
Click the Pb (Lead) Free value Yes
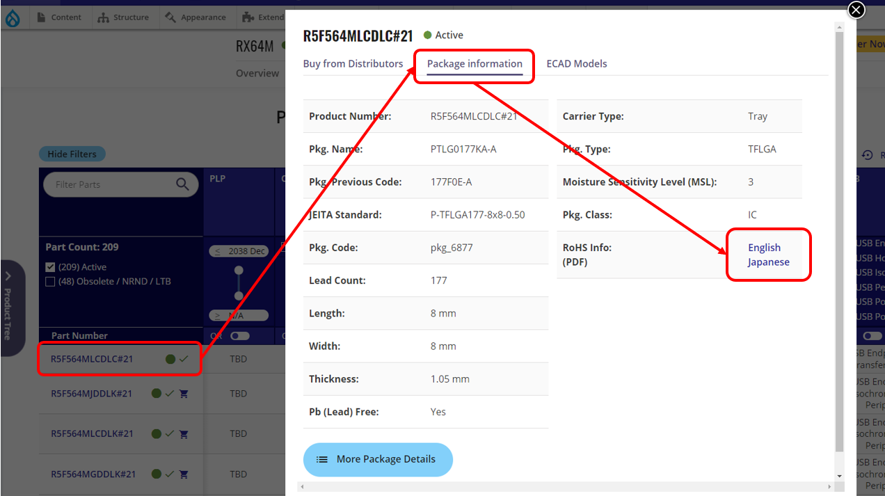(x=438, y=412)
